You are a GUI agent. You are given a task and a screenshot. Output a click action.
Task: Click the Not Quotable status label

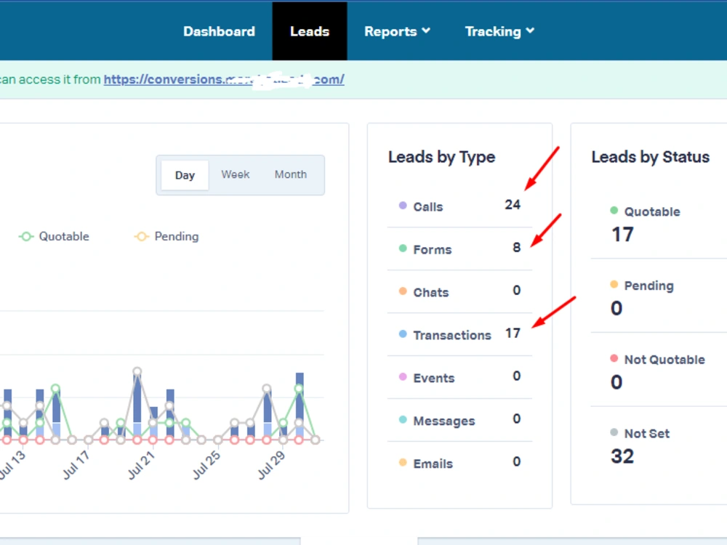click(x=664, y=359)
